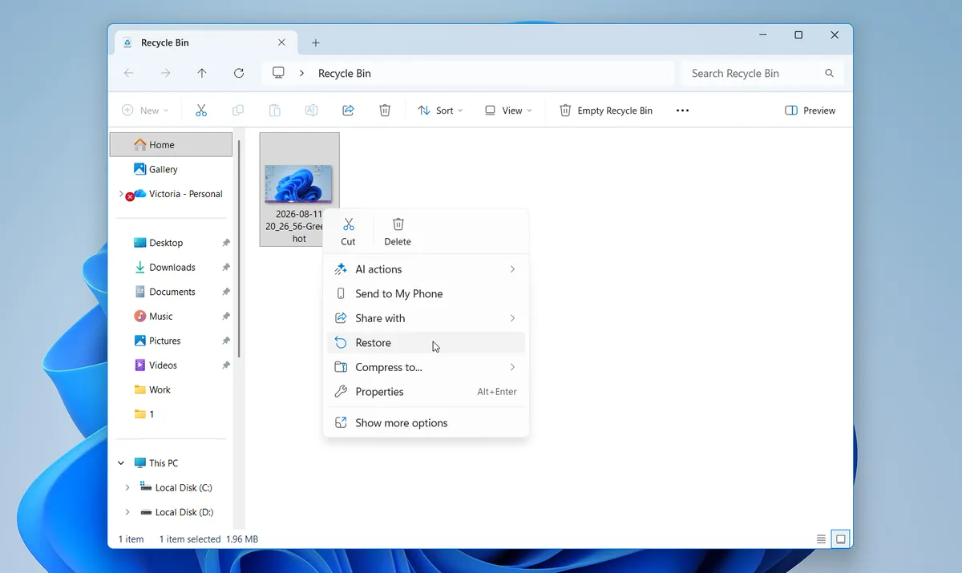Open the Compress to... submenu
The width and height of the screenshot is (962, 573).
click(x=426, y=367)
